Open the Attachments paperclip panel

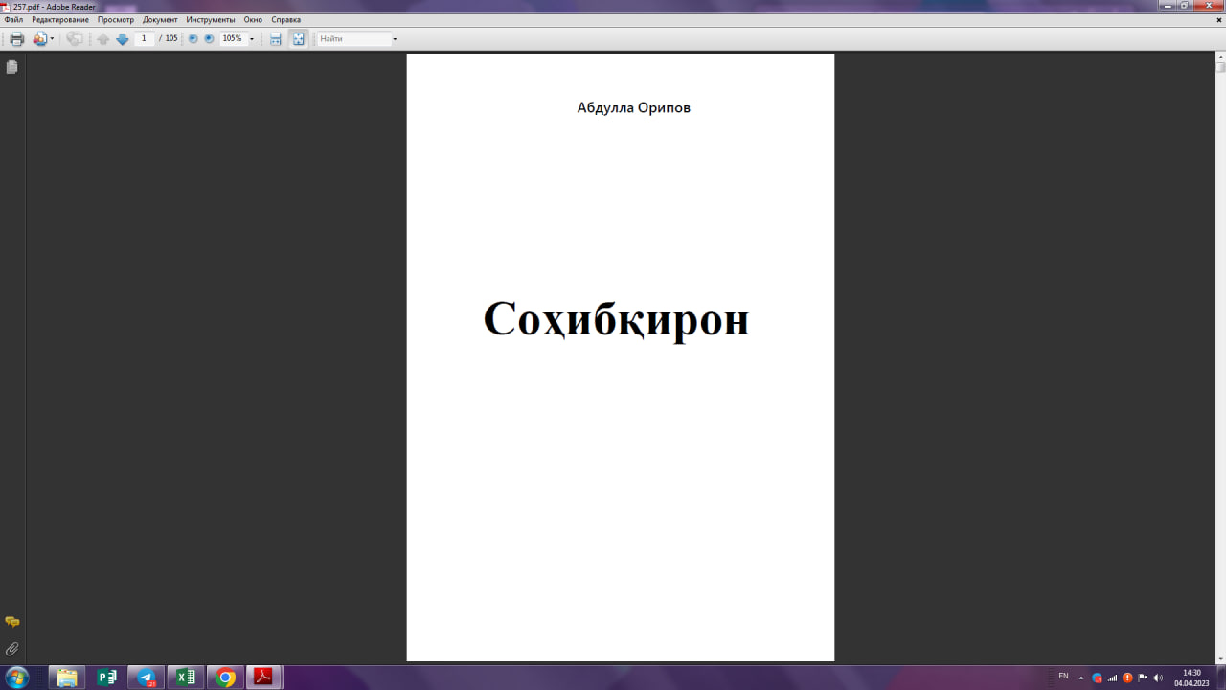click(x=11, y=649)
